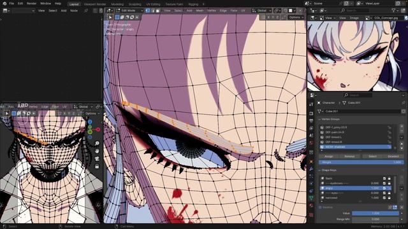The width and height of the screenshot is (408, 229).
Task: Choose the set-new selection mode icon in main viewport
Action: point(117,17)
